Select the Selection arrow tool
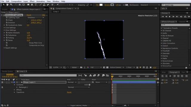Image resolution: width=191 pixels, height=107 pixels. pyautogui.click(x=4, y=5)
